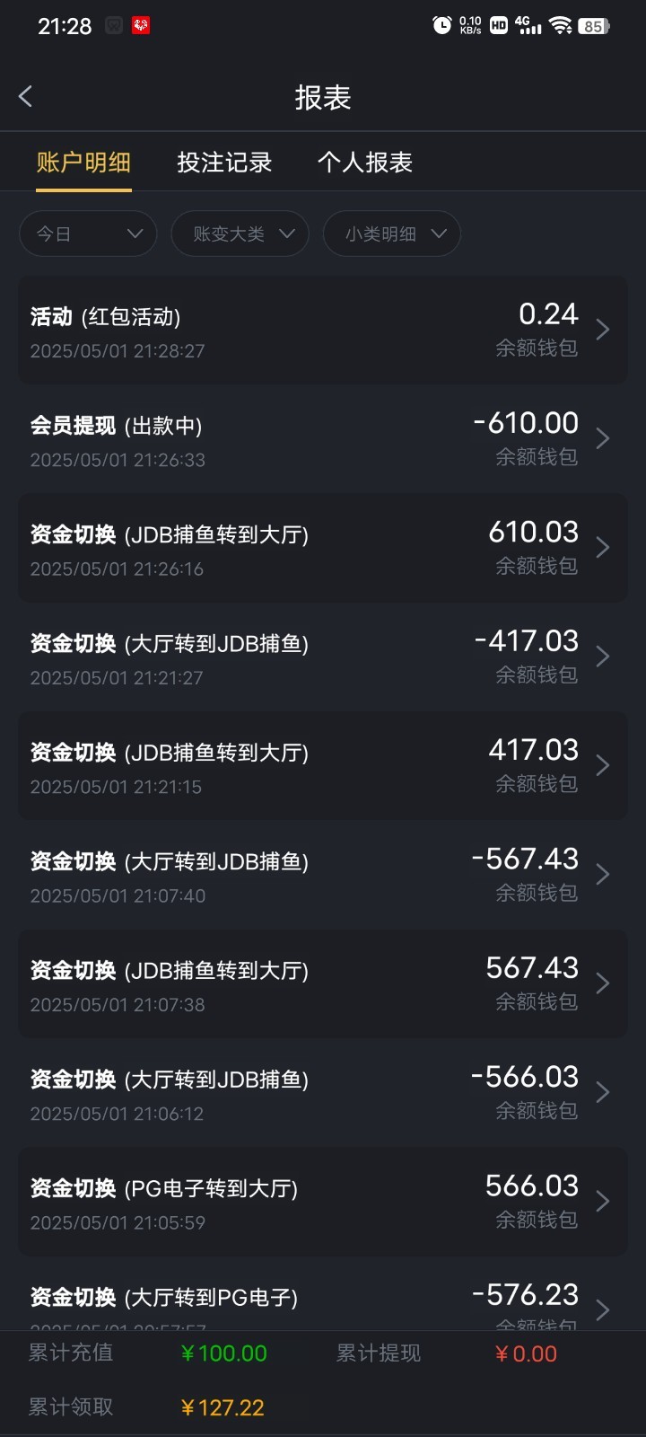Expand the 账变大类 category dropdown
Viewport: 646px width, 1437px height.
coord(240,234)
